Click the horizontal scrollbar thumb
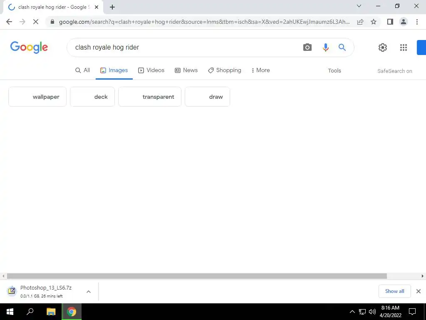This screenshot has height=320, width=426. point(197,276)
